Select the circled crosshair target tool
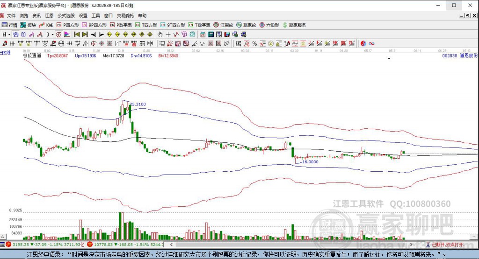This screenshot has height=259, width=479. pyautogui.click(x=94, y=43)
